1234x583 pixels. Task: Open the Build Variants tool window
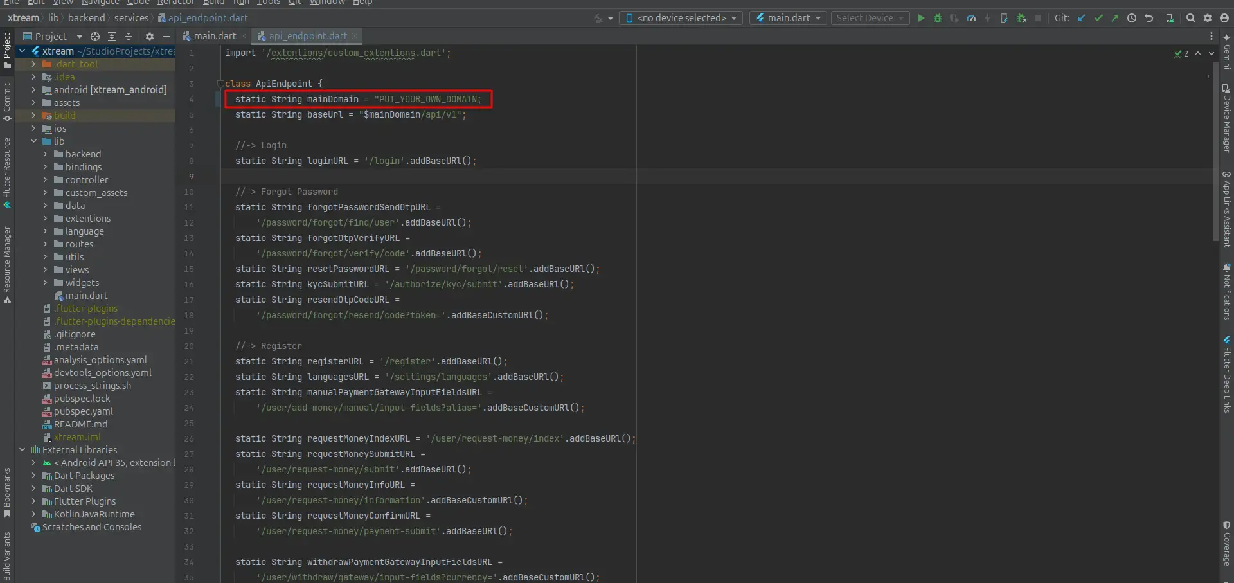click(7, 556)
